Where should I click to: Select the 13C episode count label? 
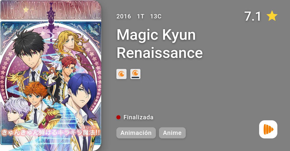coord(156,16)
